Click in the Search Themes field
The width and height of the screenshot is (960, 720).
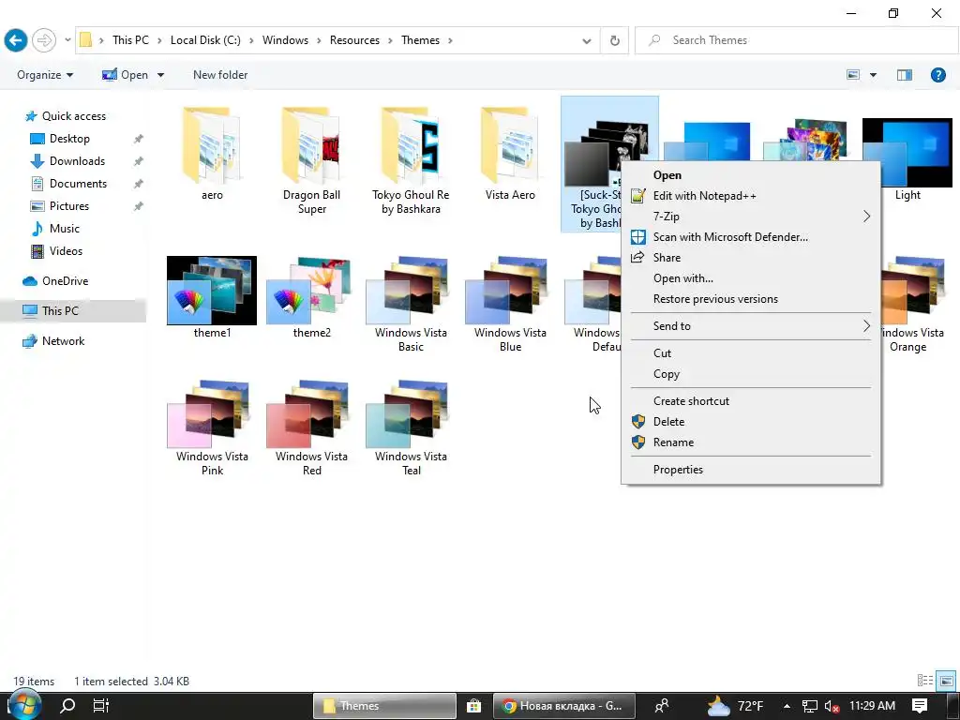797,40
